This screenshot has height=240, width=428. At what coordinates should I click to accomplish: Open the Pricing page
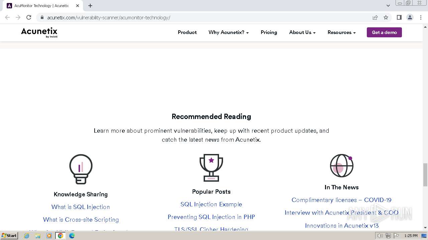(x=269, y=32)
